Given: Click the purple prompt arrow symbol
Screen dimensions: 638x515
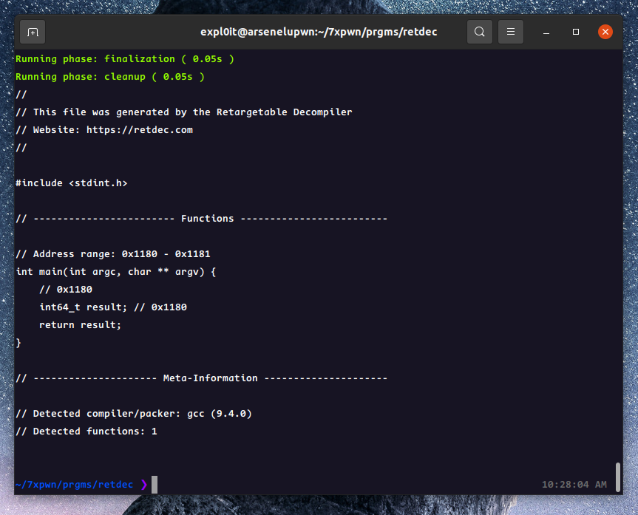Looking at the screenshot, I should coord(143,485).
